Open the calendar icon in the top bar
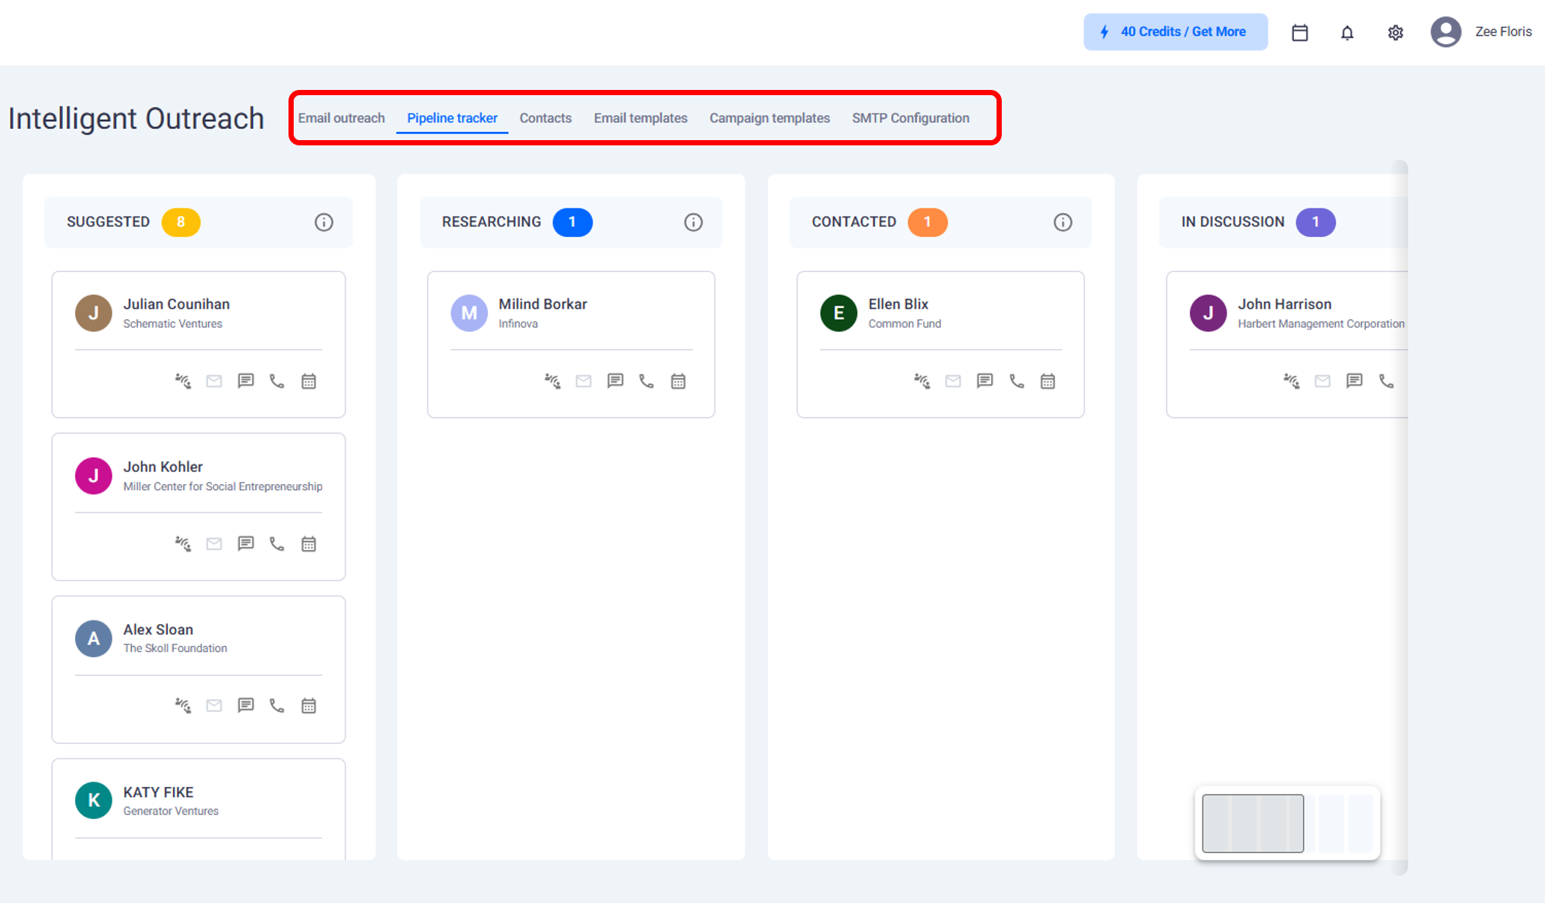 (x=1300, y=32)
